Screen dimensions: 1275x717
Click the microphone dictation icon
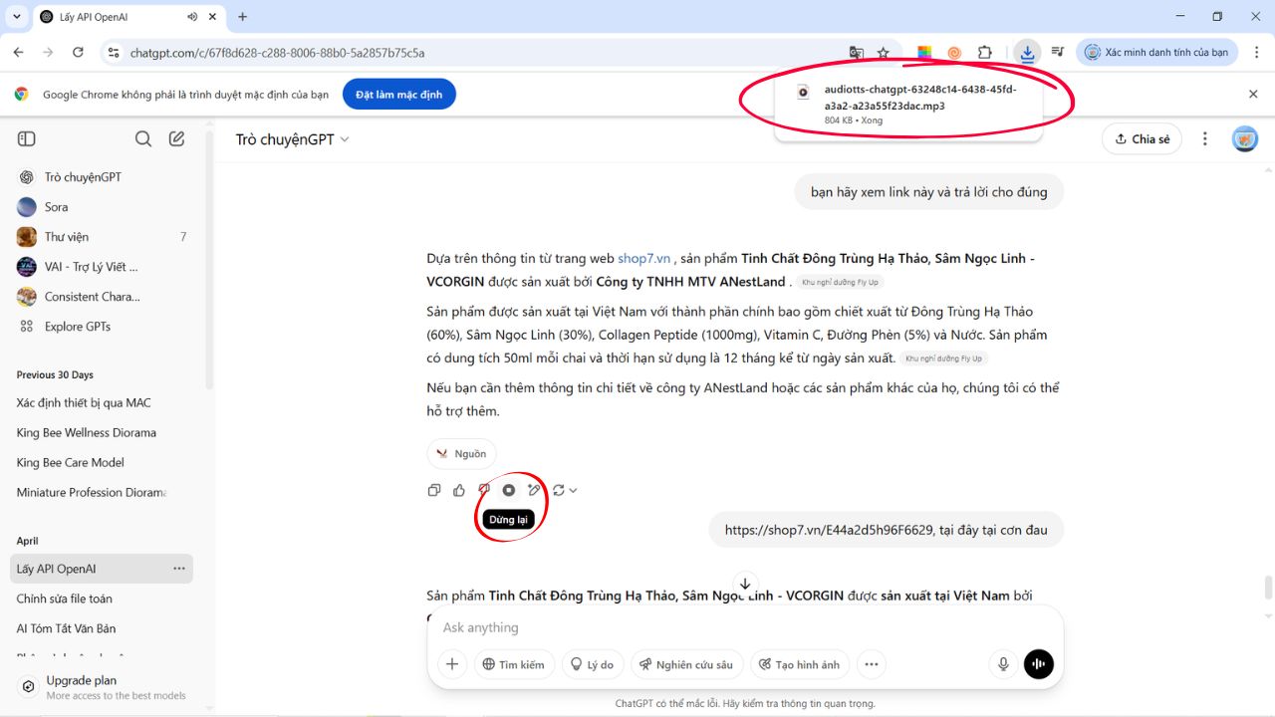pyautogui.click(x=1003, y=664)
